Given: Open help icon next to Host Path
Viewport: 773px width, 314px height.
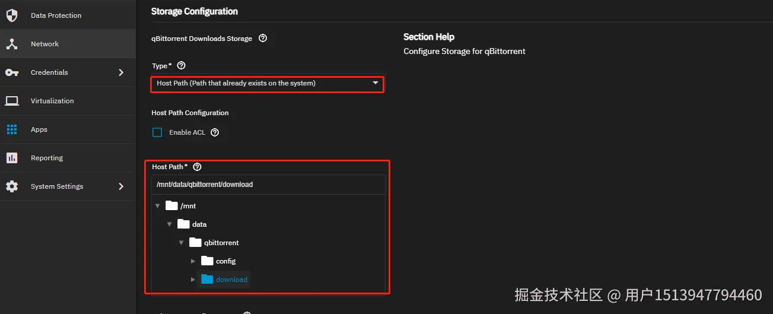Looking at the screenshot, I should coord(198,167).
